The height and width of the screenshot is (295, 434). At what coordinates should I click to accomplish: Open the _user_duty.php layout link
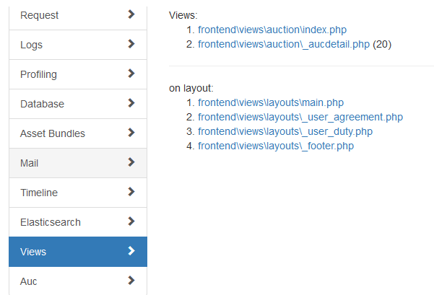click(x=285, y=131)
